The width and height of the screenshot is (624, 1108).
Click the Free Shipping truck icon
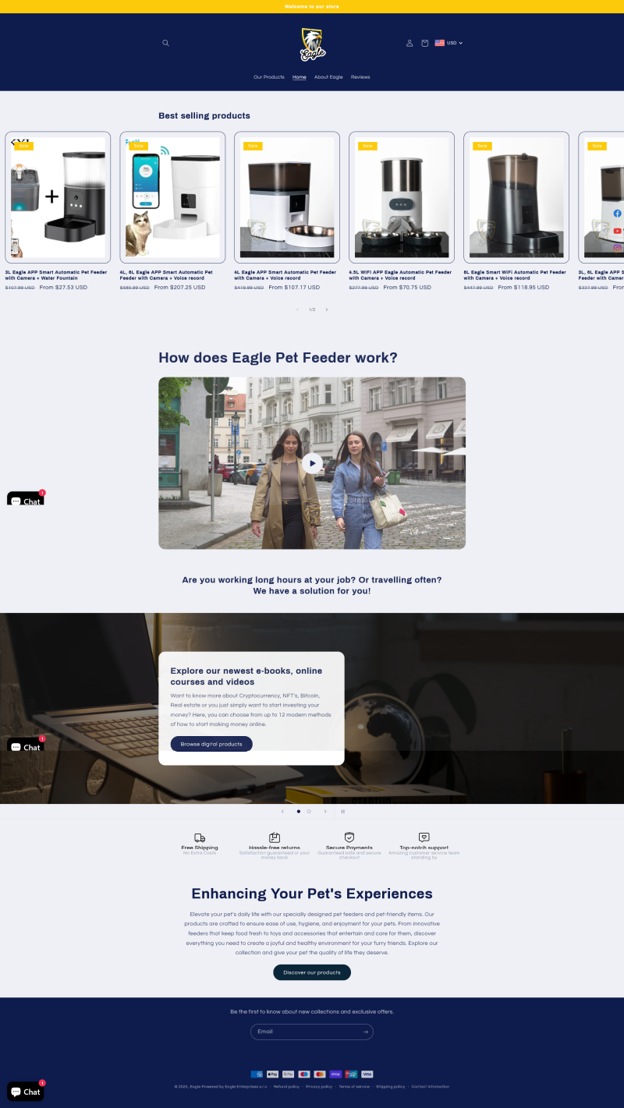[x=200, y=837]
